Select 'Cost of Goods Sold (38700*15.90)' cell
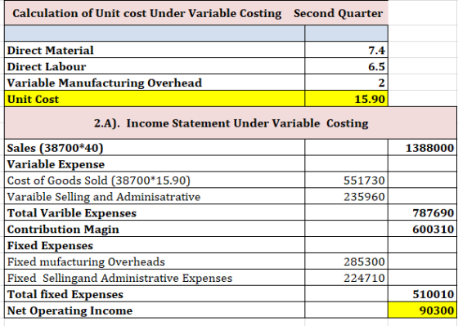The image size is (458, 326). click(x=155, y=180)
